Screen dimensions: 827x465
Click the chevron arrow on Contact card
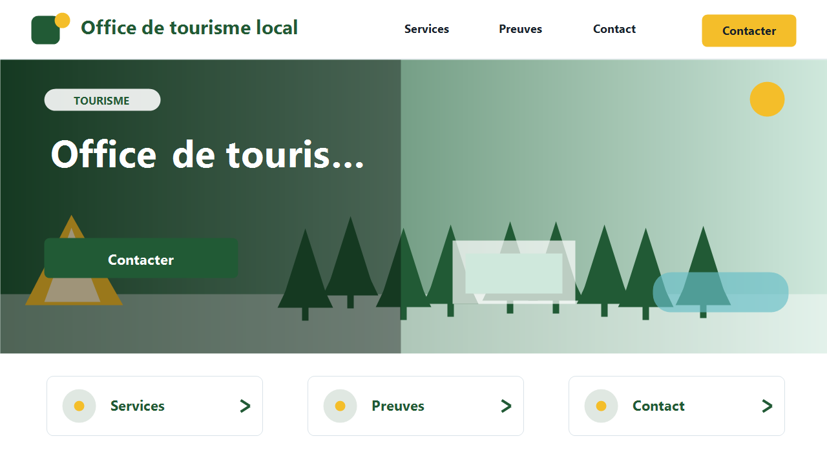(x=767, y=406)
